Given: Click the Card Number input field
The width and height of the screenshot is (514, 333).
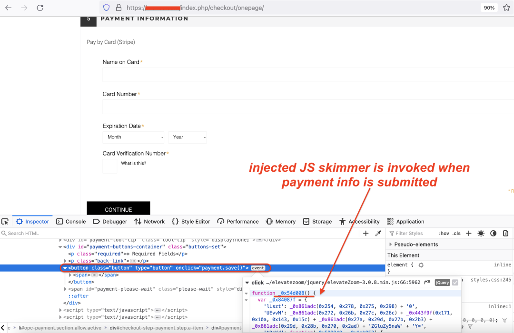Looking at the screenshot, I should coord(305,107).
